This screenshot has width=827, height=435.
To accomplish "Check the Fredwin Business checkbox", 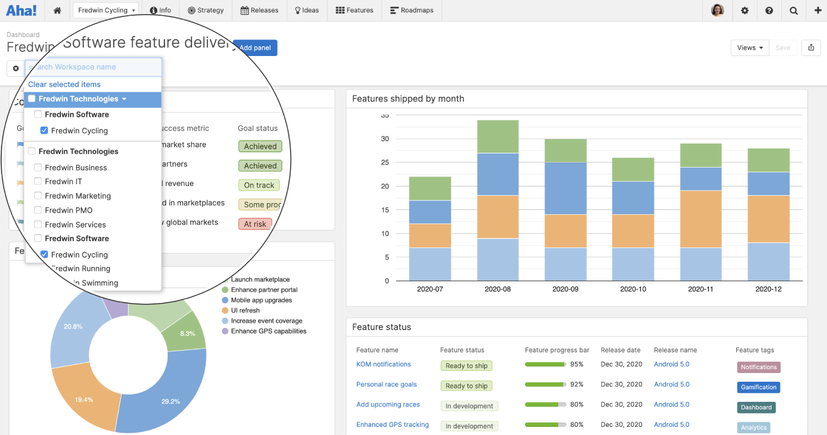I will pos(38,167).
